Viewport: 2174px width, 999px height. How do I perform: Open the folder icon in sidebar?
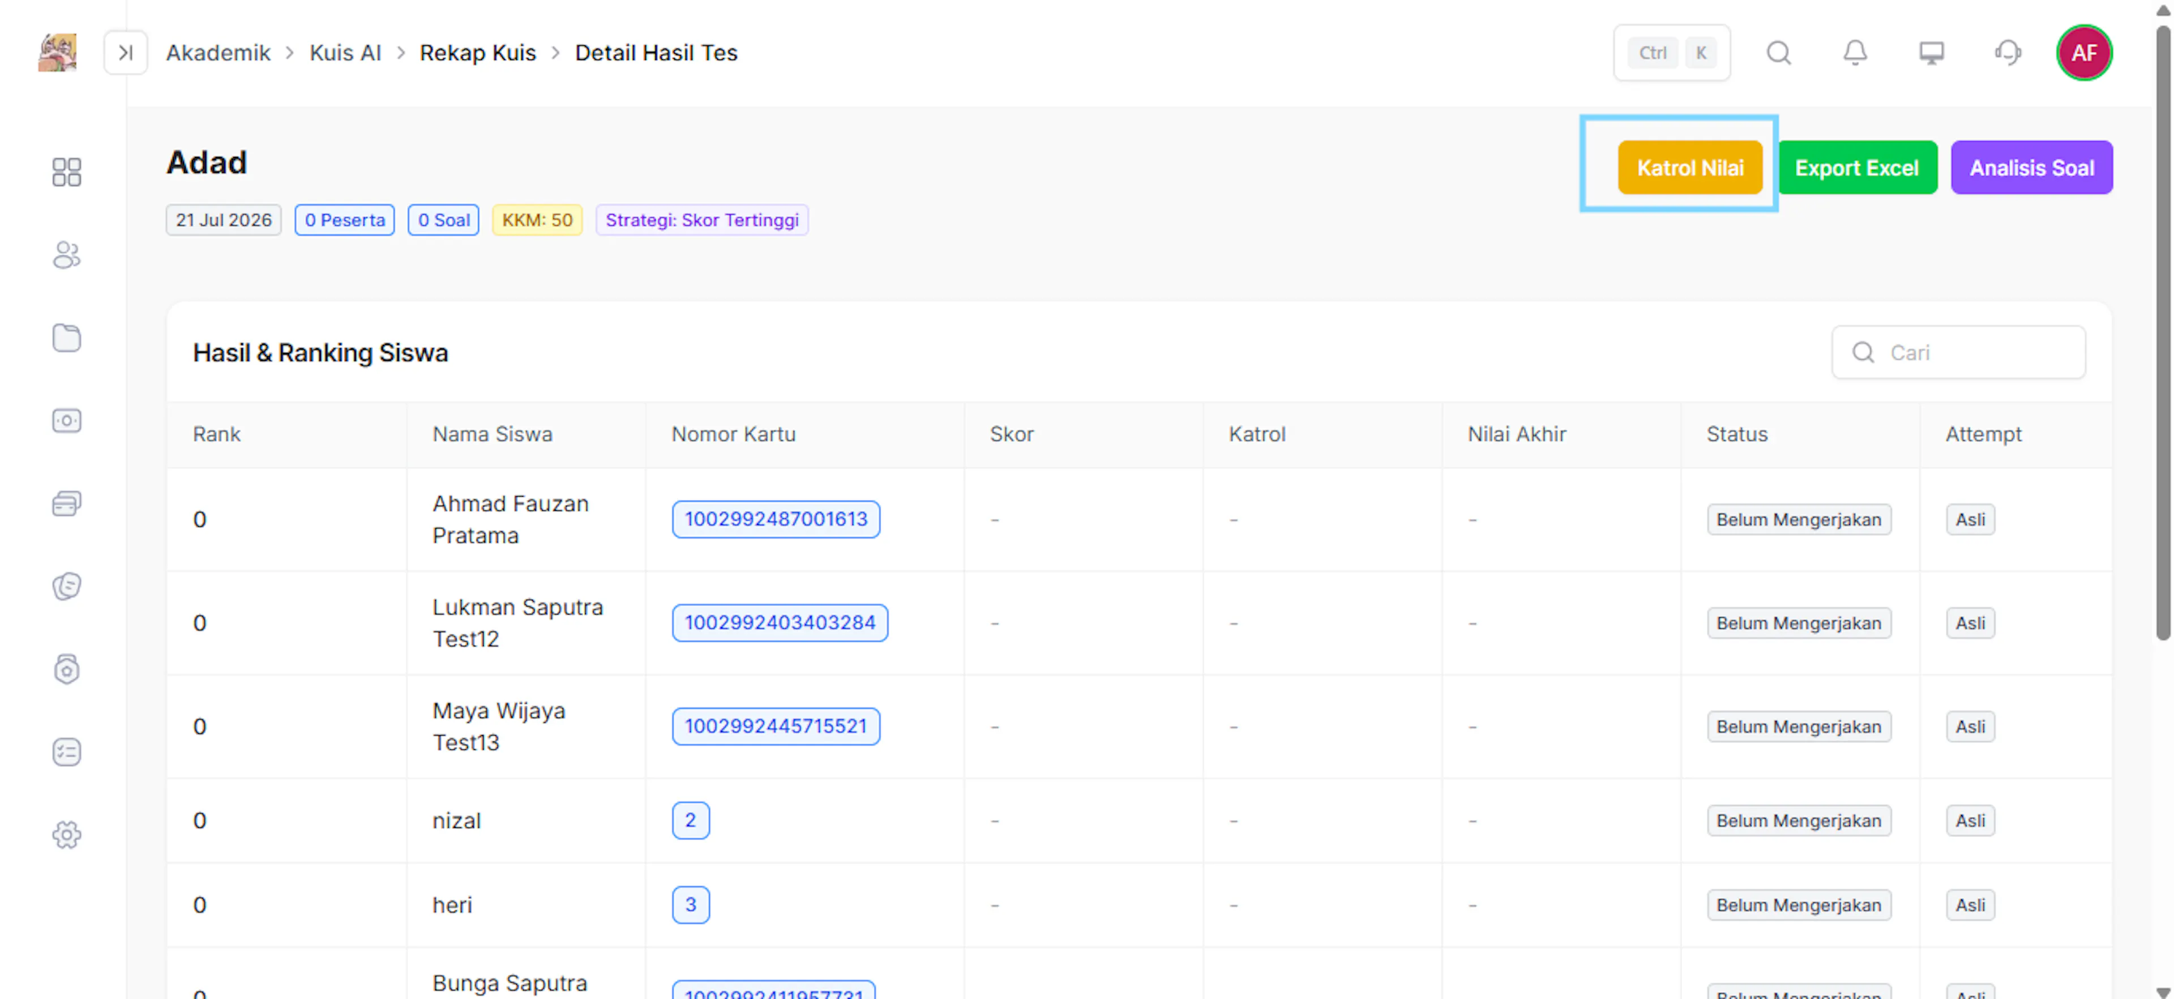tap(67, 338)
